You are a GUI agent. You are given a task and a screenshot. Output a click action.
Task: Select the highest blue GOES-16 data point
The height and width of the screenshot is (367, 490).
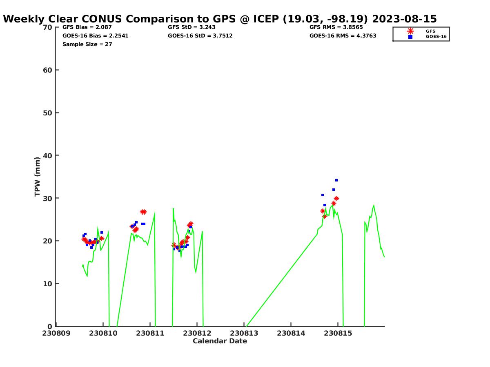tap(336, 180)
